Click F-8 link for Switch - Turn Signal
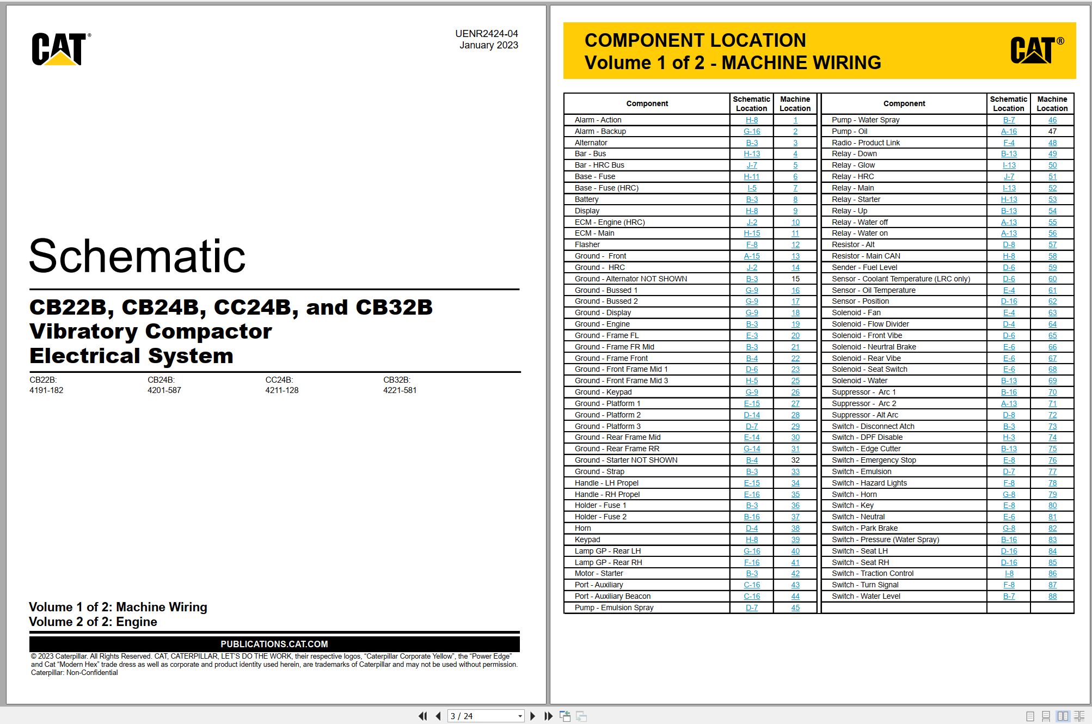Viewport: 1092px width, 724px height. click(1009, 585)
